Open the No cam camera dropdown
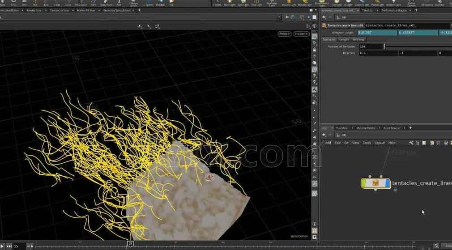Screen dimensions: 452x250 coord(301,34)
